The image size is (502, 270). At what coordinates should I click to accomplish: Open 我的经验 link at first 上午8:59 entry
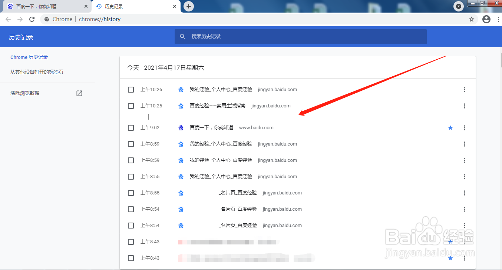pos(221,144)
